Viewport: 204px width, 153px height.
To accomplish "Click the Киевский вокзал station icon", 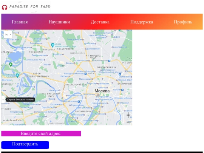I will pyautogui.click(x=79, y=101).
